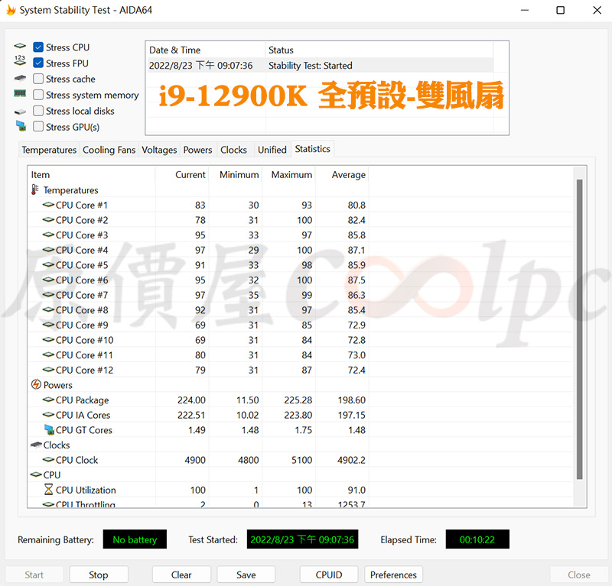Click the chip icon beside Stress CPU
This screenshot has height=586, width=612.
click(20, 46)
